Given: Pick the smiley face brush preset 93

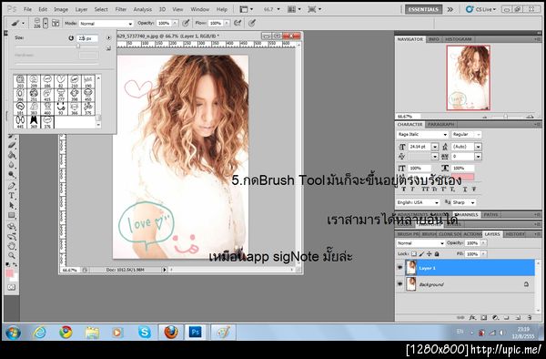Looking at the screenshot, I should (61, 108).
